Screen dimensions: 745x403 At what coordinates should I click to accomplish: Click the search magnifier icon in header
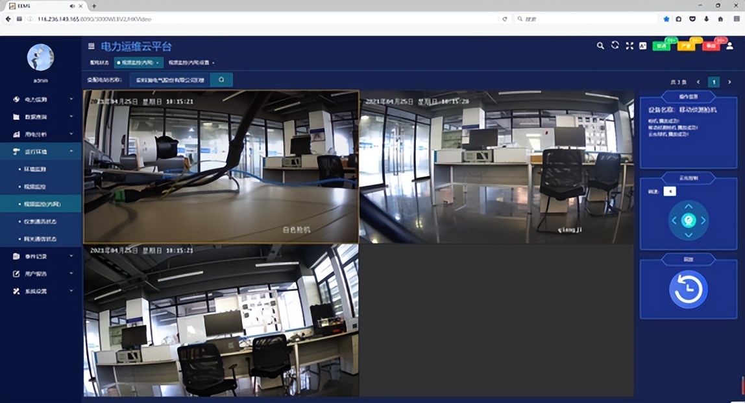click(600, 45)
